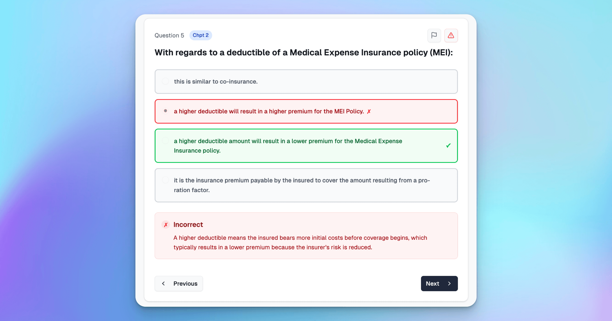Image resolution: width=612 pixels, height=321 pixels.
Task: Click the red X beside the selected answer
Action: [x=368, y=111]
